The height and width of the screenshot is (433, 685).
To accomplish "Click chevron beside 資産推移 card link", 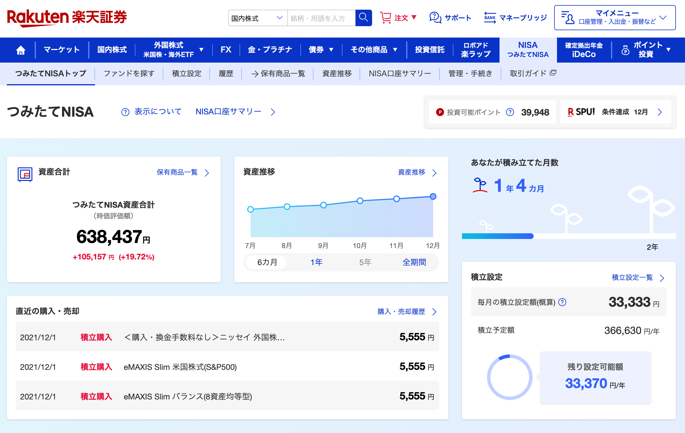I will [434, 173].
